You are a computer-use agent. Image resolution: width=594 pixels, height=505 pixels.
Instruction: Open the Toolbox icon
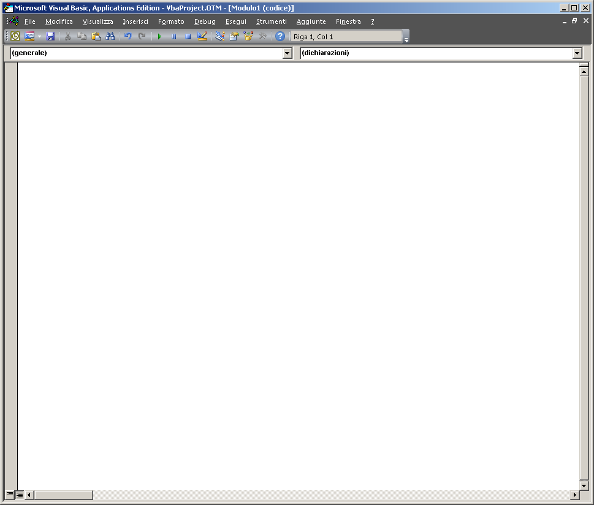262,36
